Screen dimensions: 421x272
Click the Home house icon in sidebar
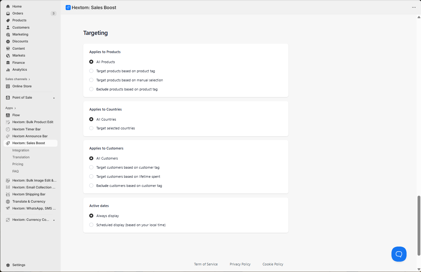[8, 6]
